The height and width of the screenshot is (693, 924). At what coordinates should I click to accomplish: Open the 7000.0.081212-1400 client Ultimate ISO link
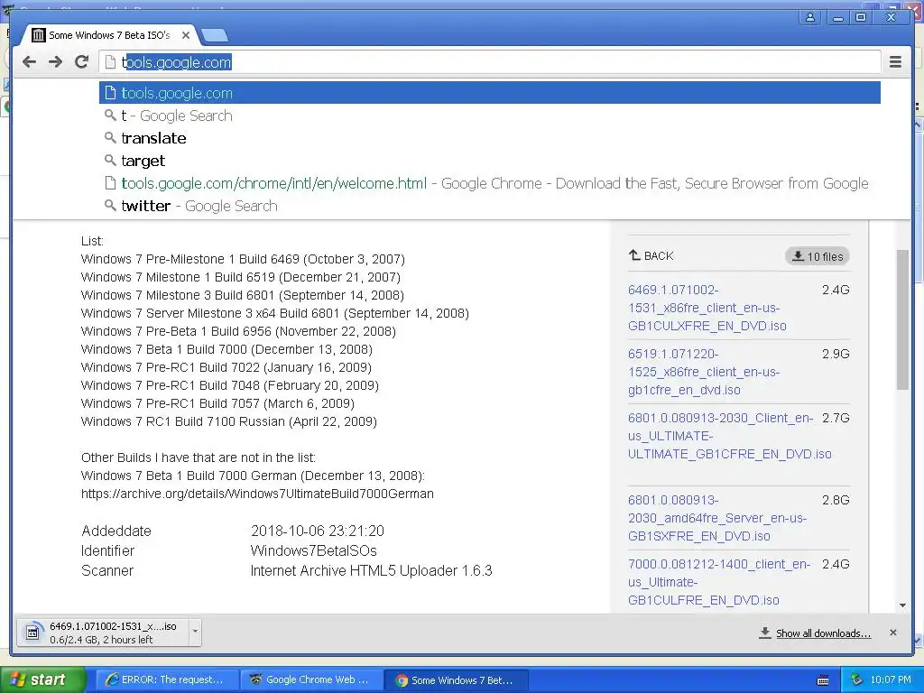click(x=719, y=582)
